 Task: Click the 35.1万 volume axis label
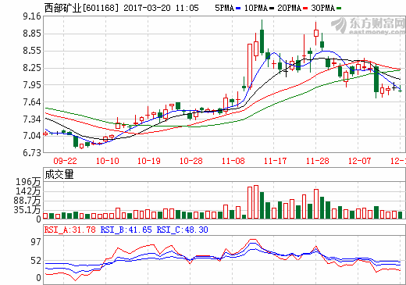pyautogui.click(x=27, y=210)
